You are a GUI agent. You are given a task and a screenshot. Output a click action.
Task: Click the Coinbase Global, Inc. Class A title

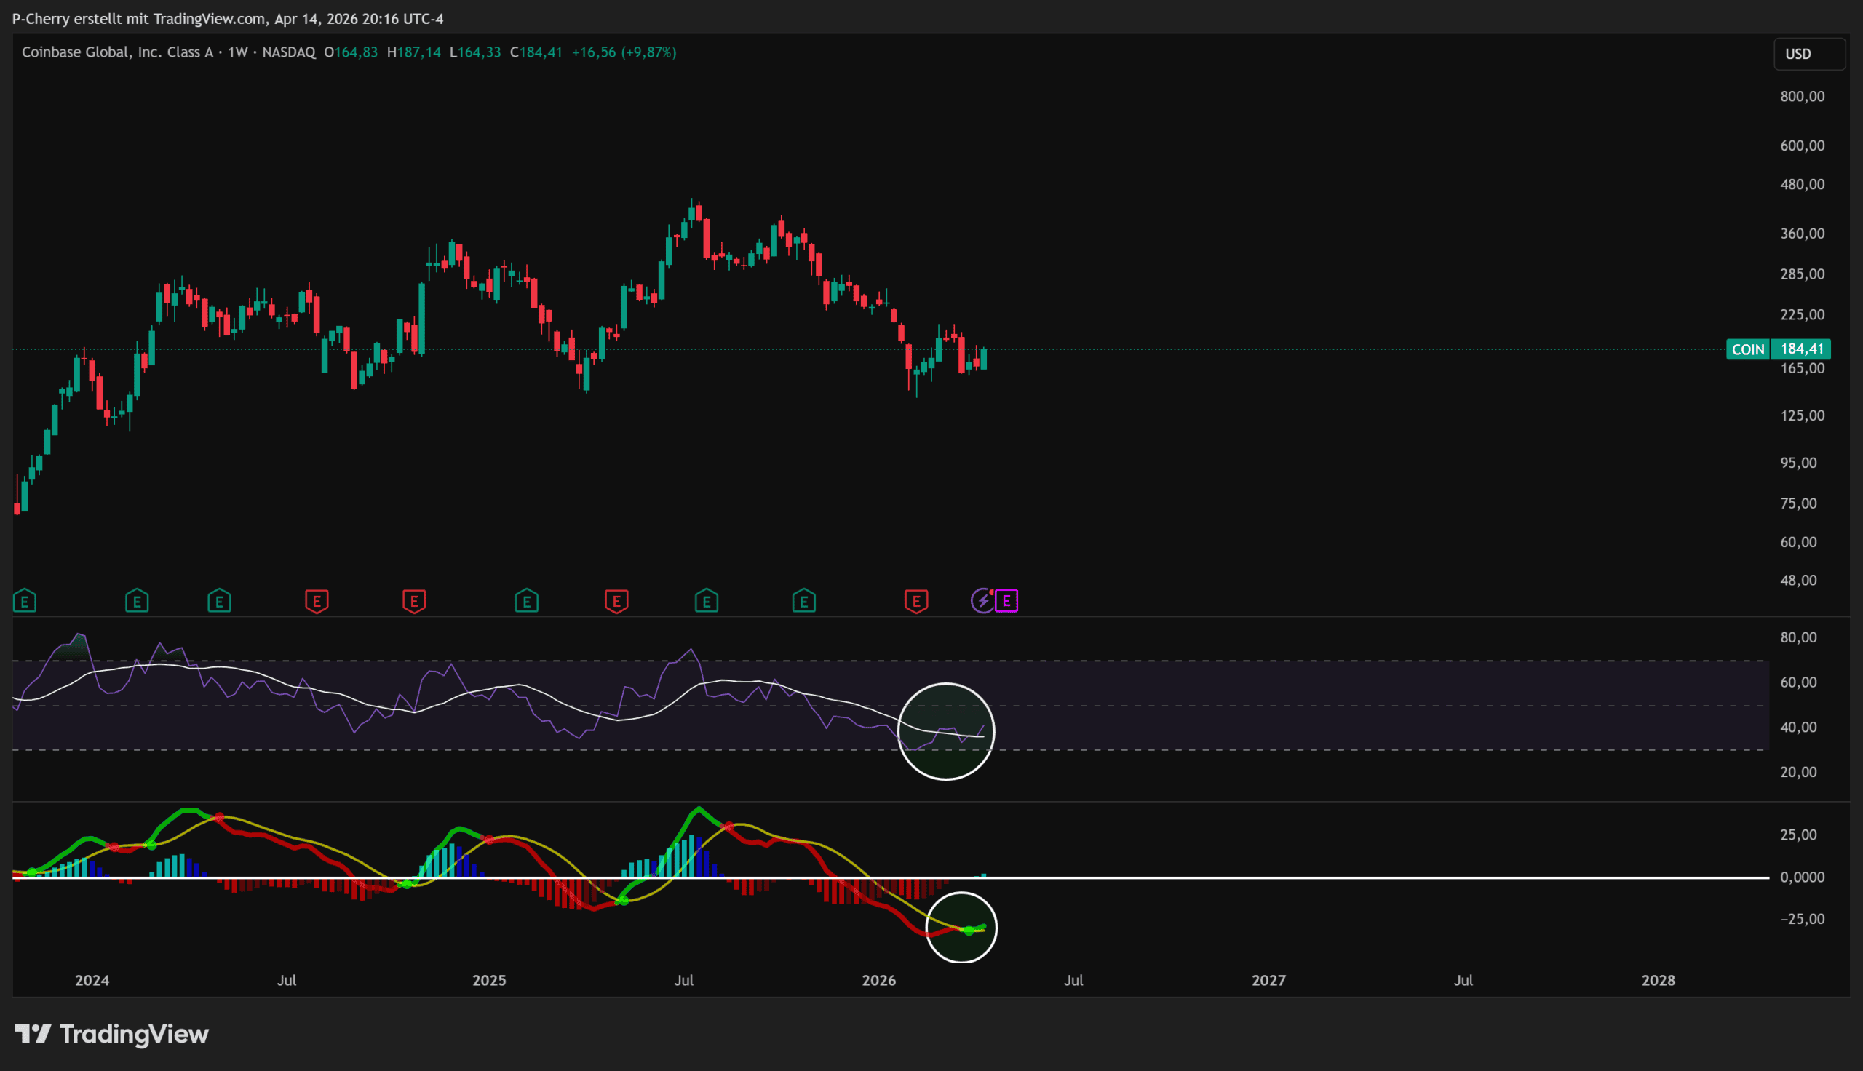point(117,52)
